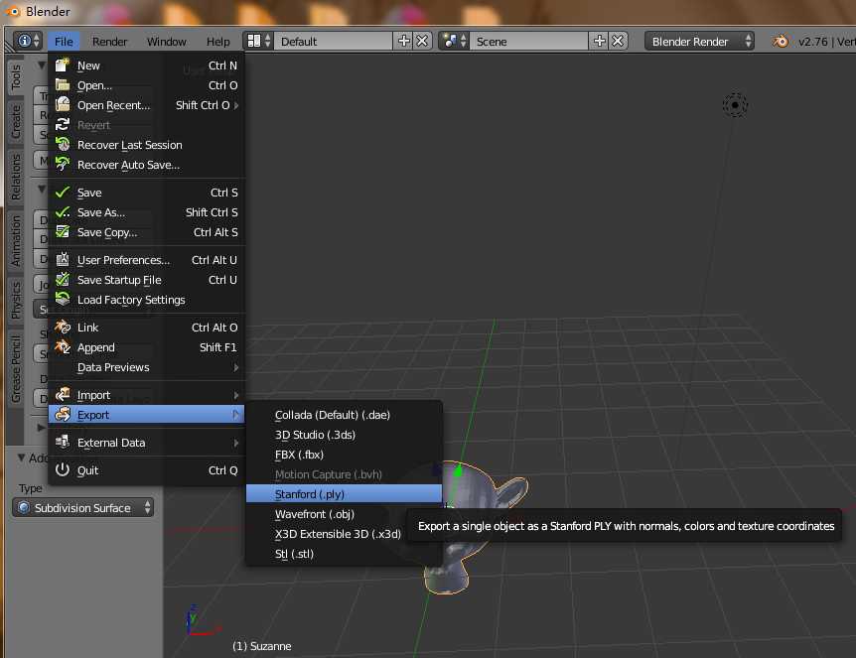
Task: Open the File menu
Action: coord(64,42)
